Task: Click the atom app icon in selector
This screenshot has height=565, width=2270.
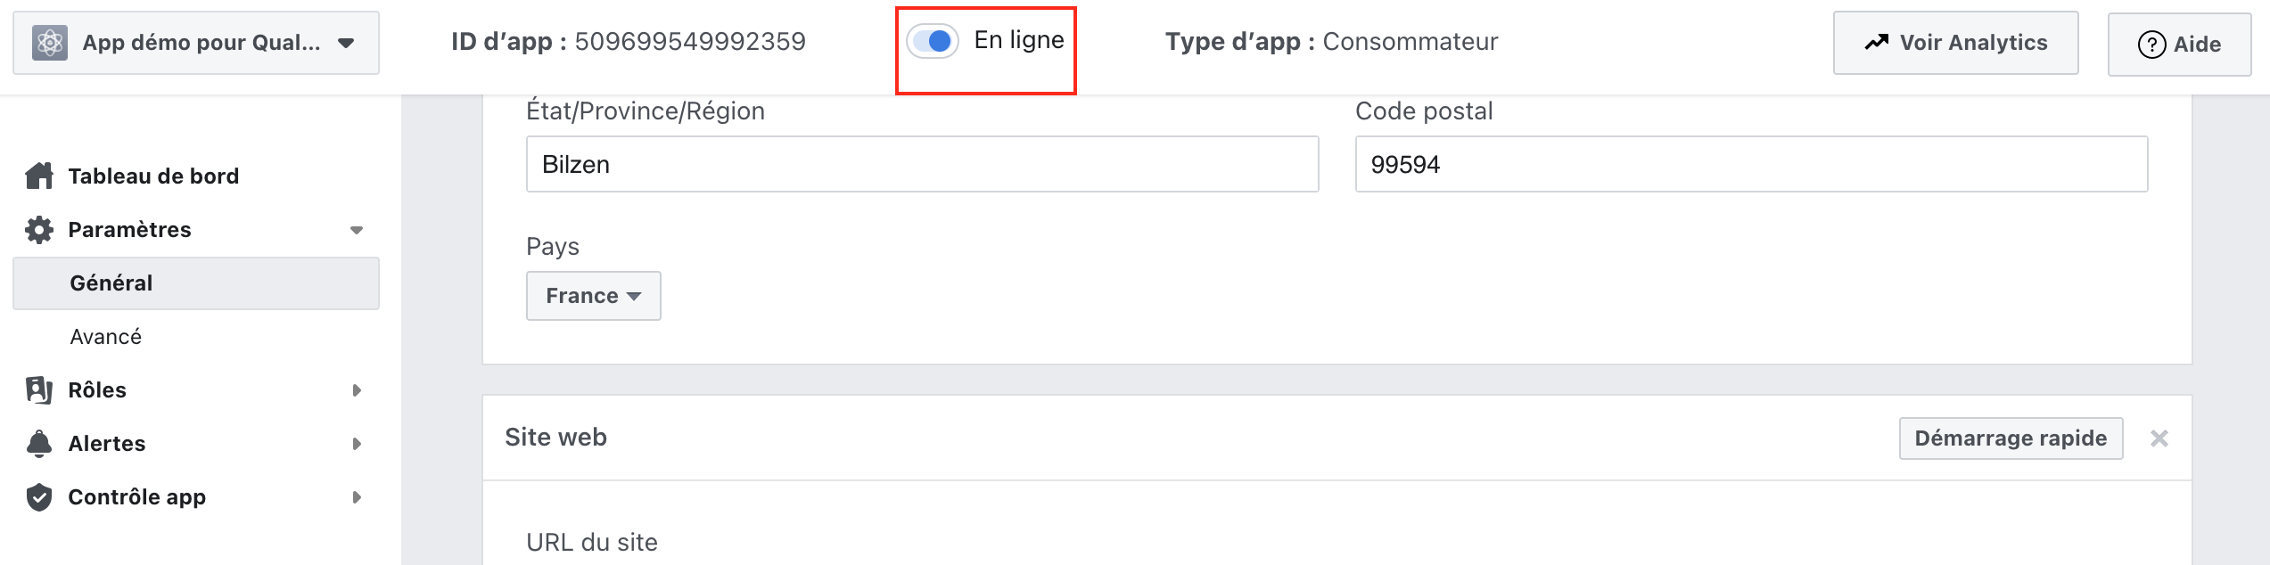Action: (50, 43)
